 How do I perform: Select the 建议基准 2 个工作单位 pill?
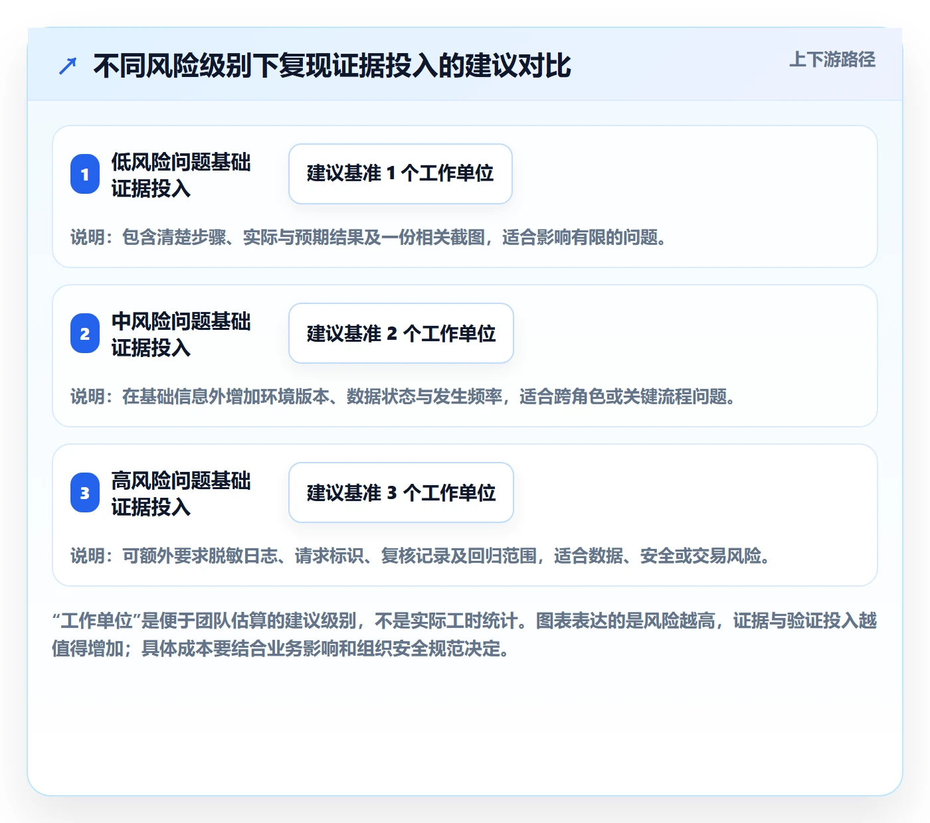(401, 333)
